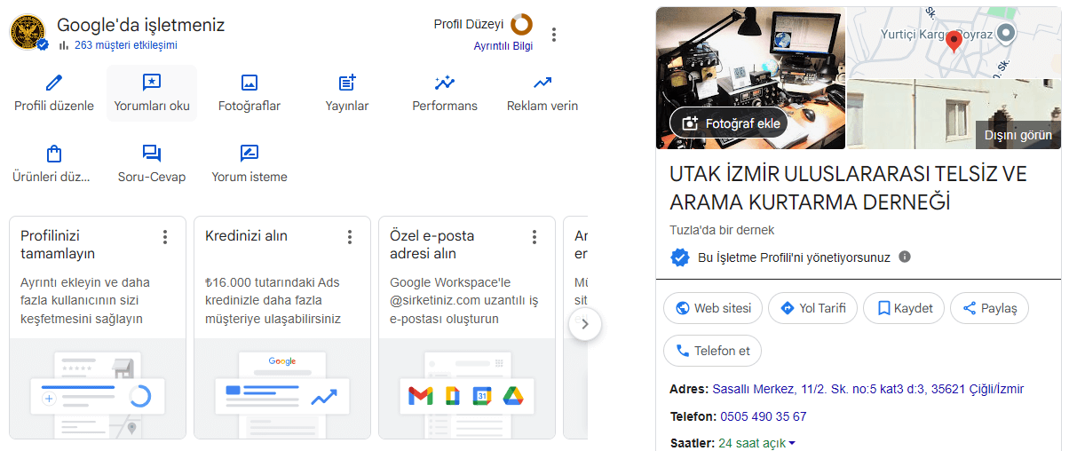Open Yorumları oku reviews icon

pyautogui.click(x=152, y=83)
